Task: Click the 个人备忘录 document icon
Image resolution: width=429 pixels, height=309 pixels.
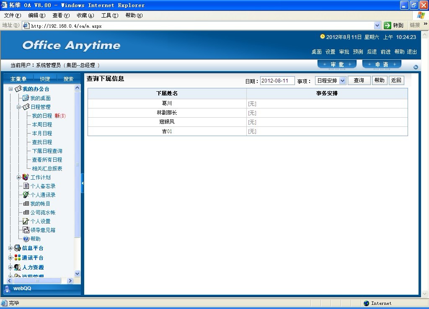Action: point(26,186)
